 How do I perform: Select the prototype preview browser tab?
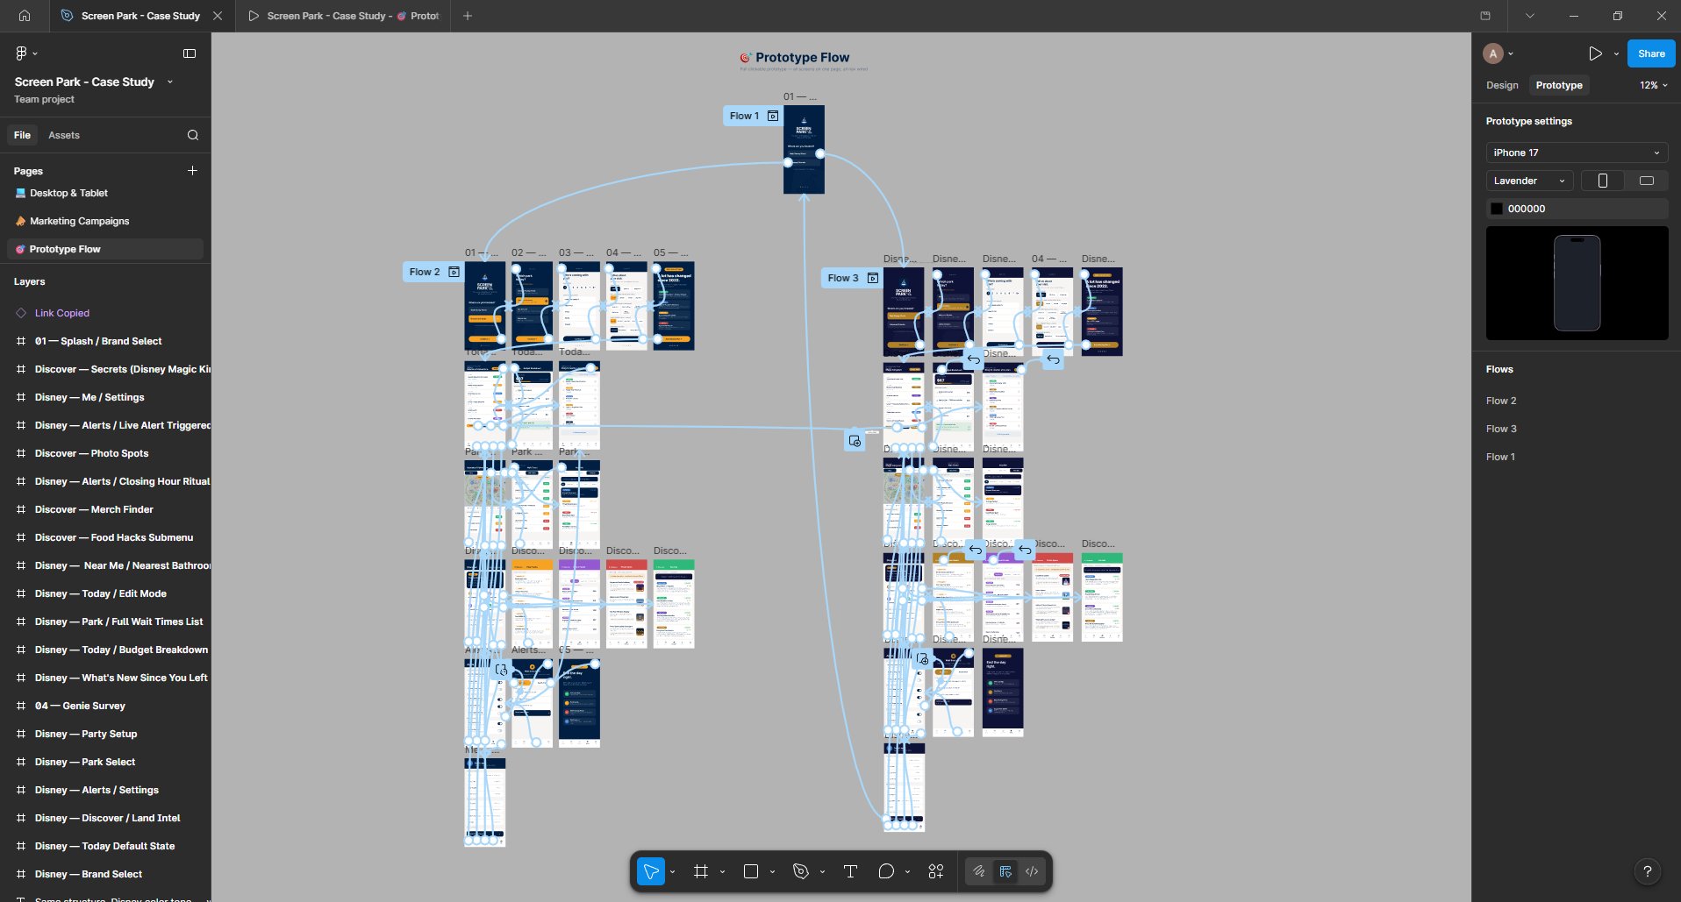[343, 16]
